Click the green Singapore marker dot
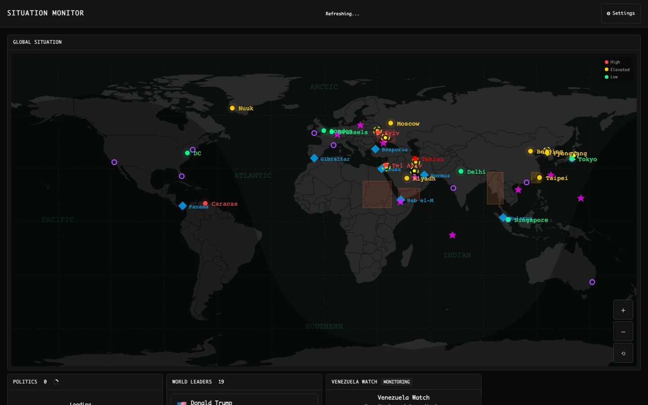Viewport: 648px width, 405px height. click(x=508, y=220)
